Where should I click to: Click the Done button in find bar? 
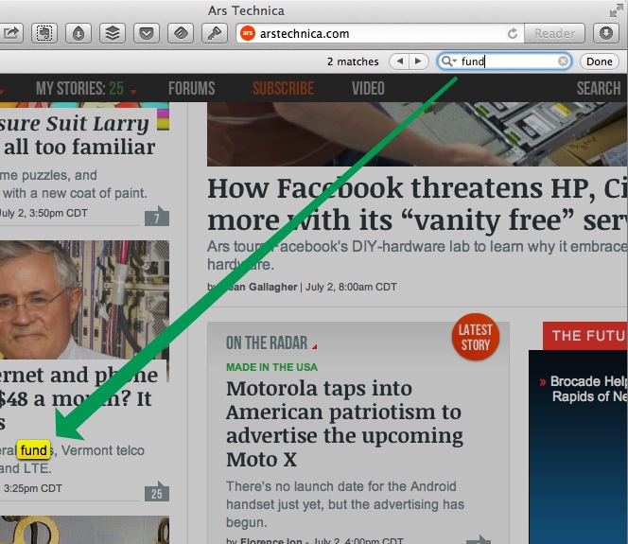click(600, 61)
